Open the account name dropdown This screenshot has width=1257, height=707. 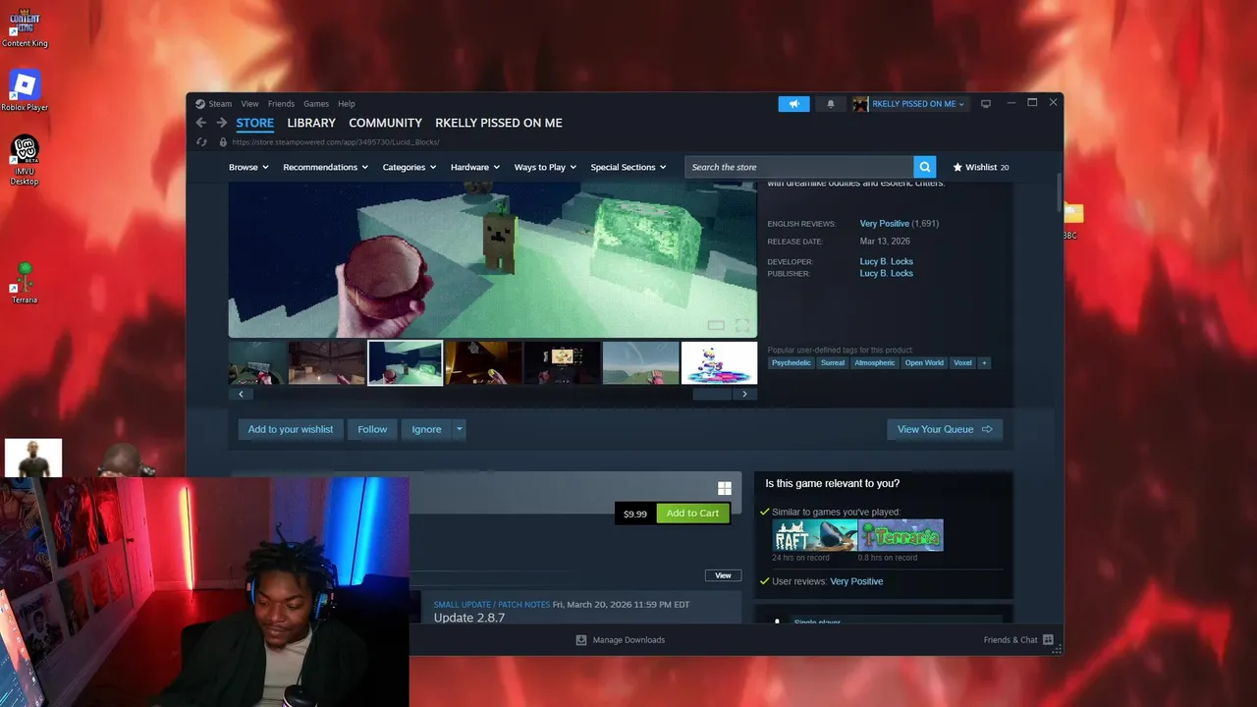pos(918,104)
